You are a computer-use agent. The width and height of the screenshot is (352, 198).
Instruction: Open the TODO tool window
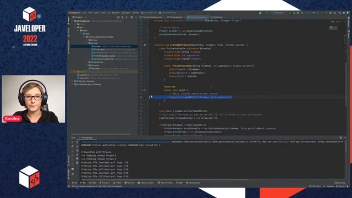point(93,183)
